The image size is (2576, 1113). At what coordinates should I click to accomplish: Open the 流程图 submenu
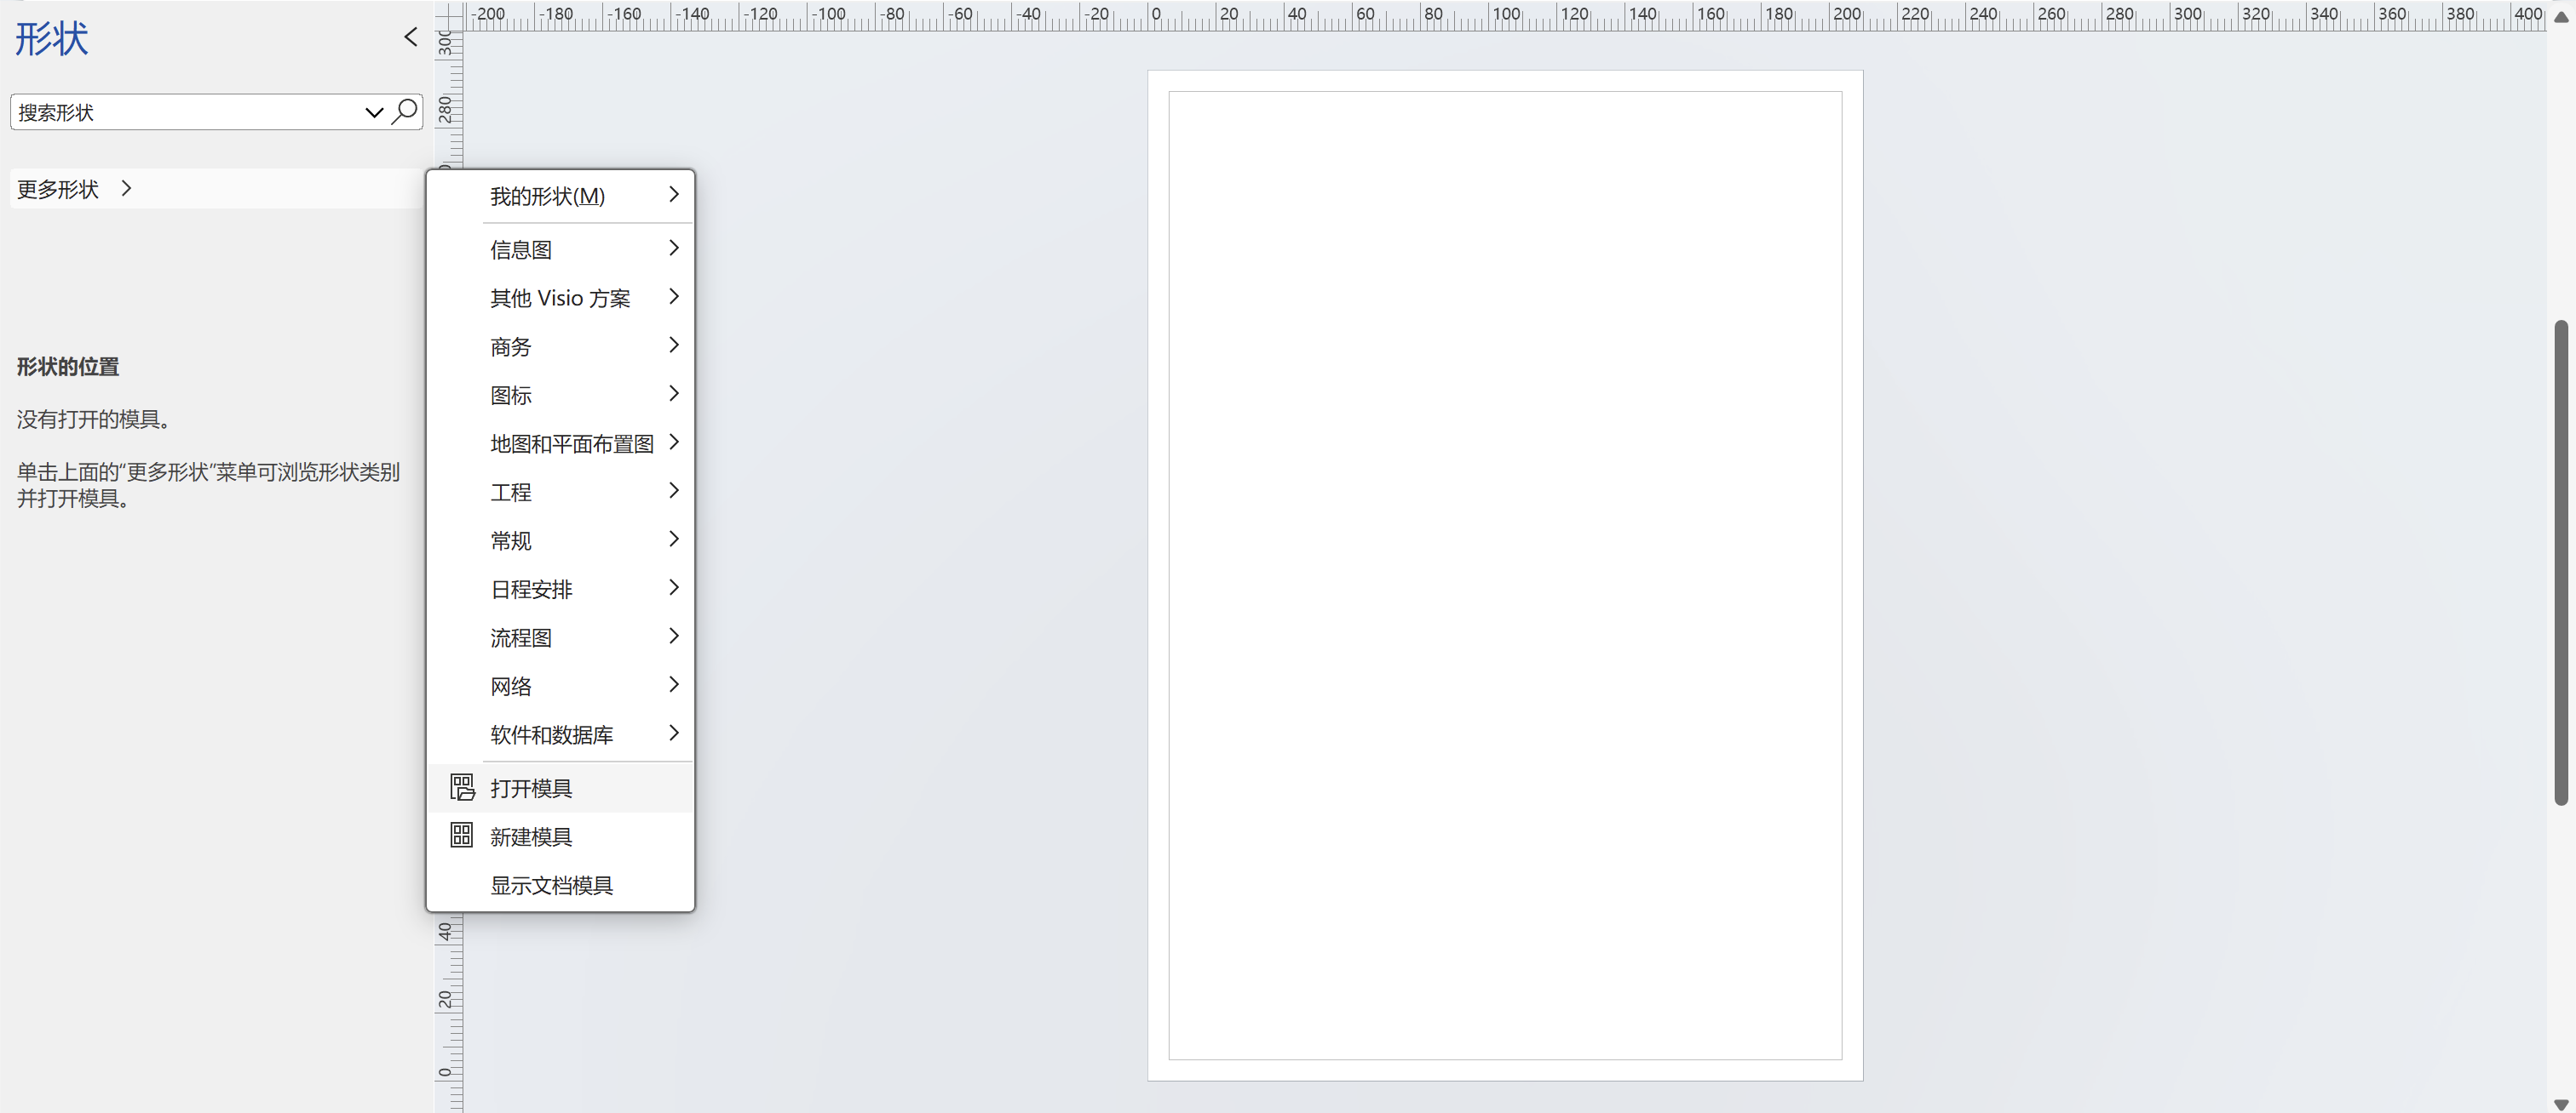pyautogui.click(x=560, y=636)
